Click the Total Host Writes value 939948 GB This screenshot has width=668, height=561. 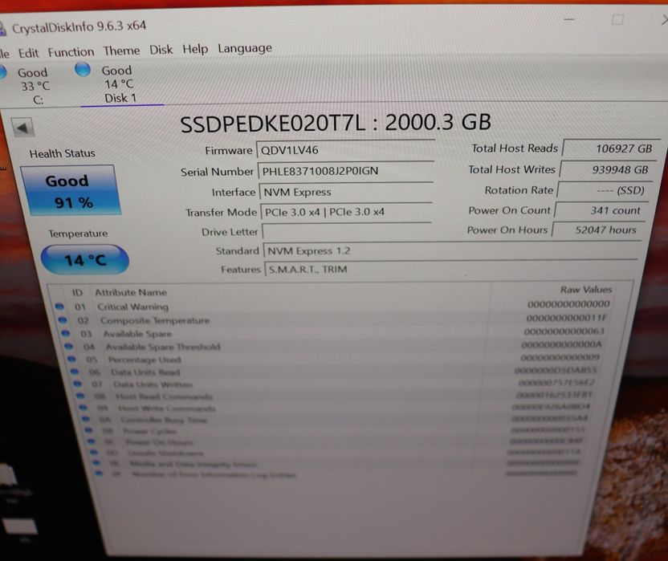point(608,169)
